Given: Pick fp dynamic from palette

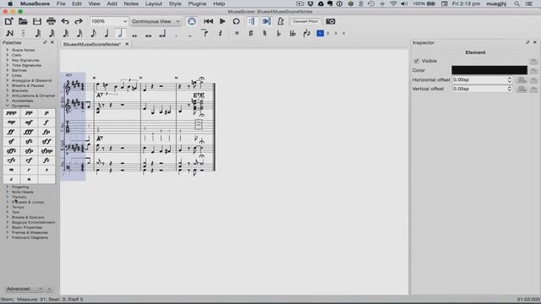Looking at the screenshot, I should pyautogui.click(x=46, y=132).
